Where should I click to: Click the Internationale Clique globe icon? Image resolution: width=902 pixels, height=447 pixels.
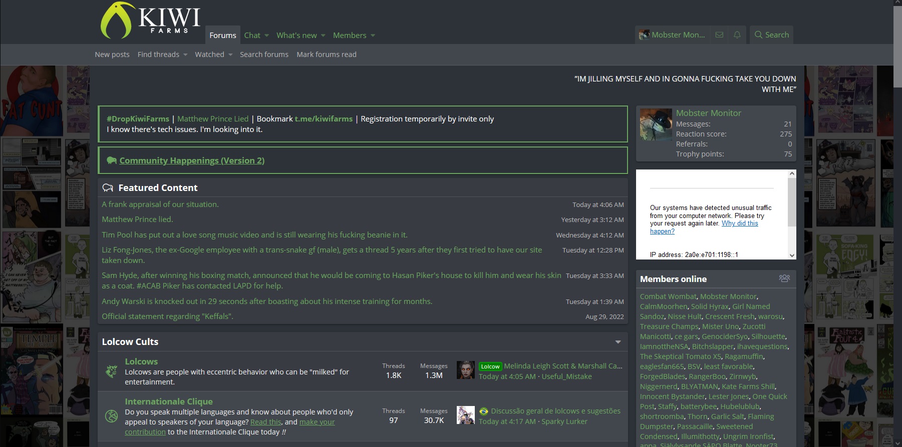point(111,416)
